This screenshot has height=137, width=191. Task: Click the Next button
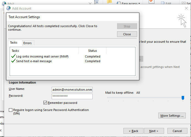click(x=154, y=131)
